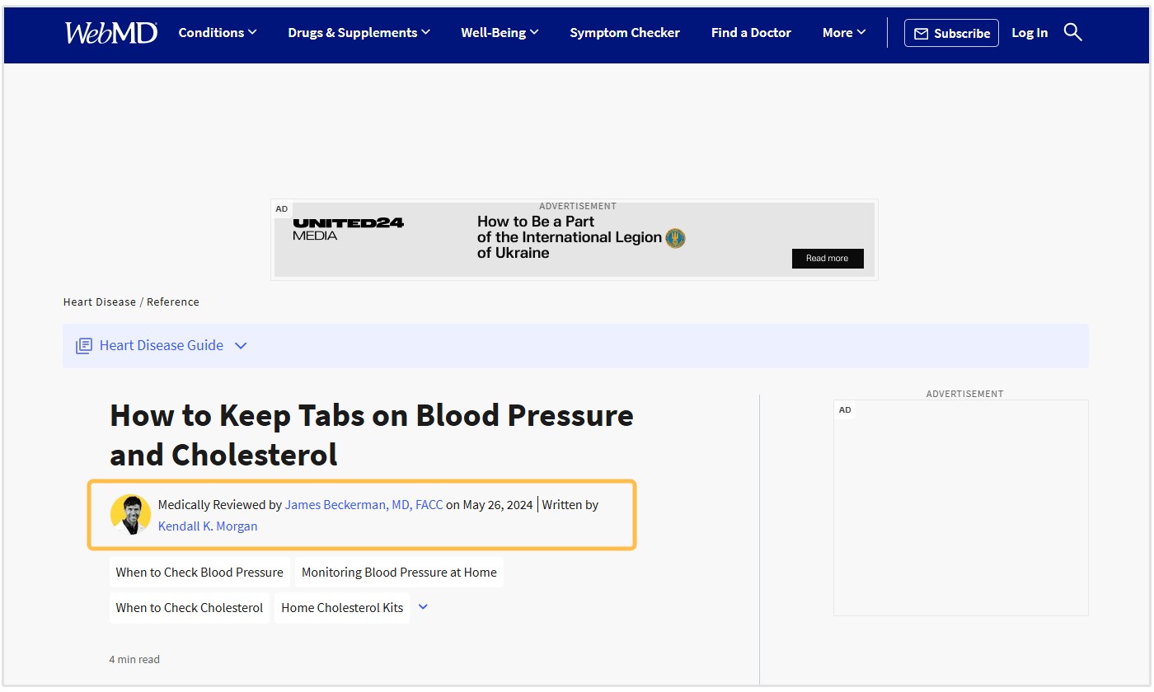Open the More navigation dropdown
The width and height of the screenshot is (1154, 692).
[844, 33]
